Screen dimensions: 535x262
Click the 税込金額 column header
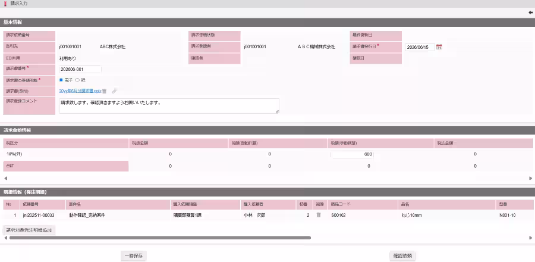(x=483, y=143)
